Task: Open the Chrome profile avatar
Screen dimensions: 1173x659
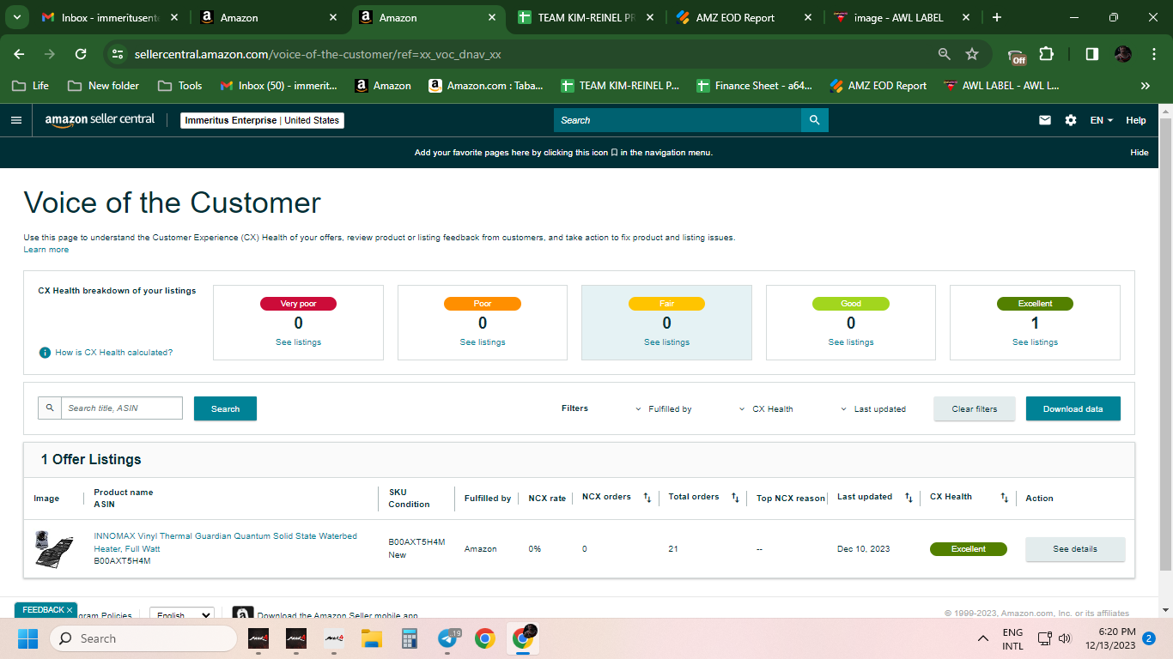Action: pyautogui.click(x=1123, y=54)
